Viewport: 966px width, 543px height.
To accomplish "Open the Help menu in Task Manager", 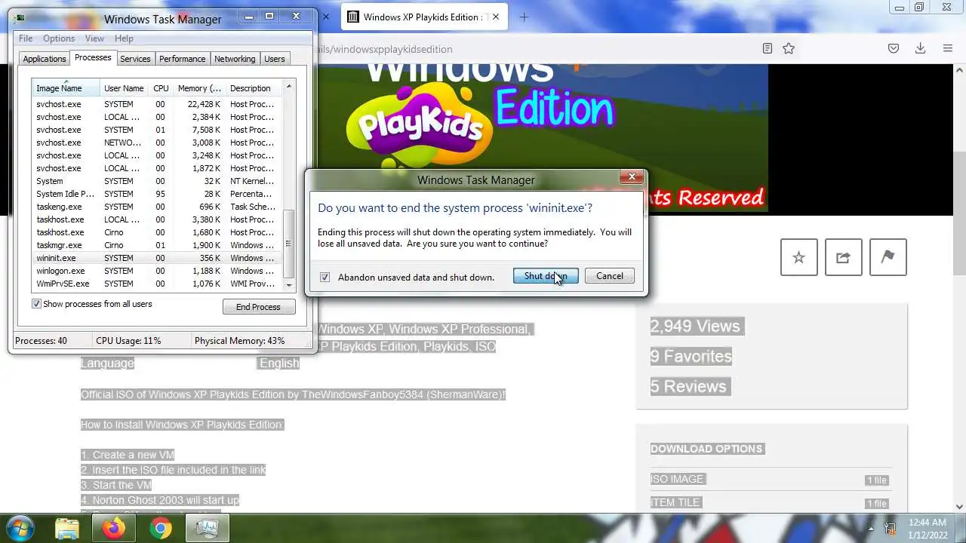I will [124, 38].
